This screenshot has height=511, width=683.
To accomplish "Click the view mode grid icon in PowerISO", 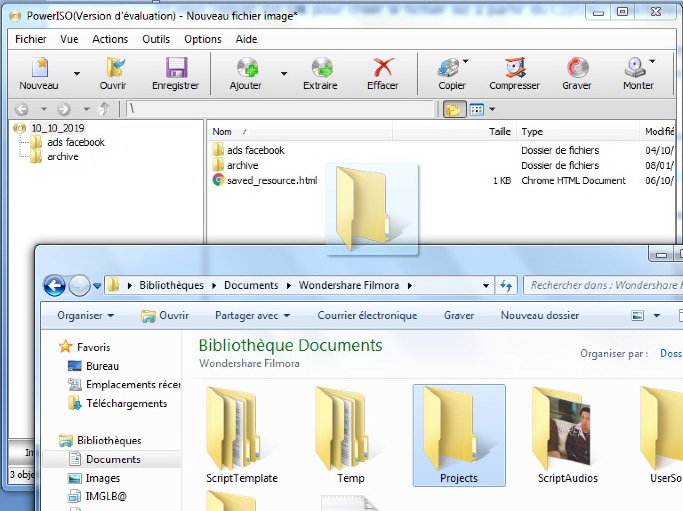I will (x=477, y=109).
